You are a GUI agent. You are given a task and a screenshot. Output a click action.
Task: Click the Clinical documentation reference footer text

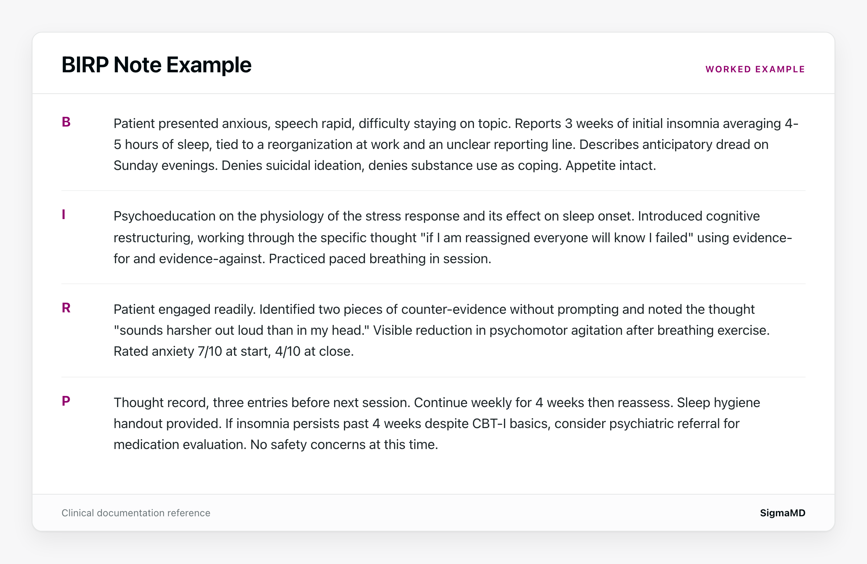coord(136,513)
